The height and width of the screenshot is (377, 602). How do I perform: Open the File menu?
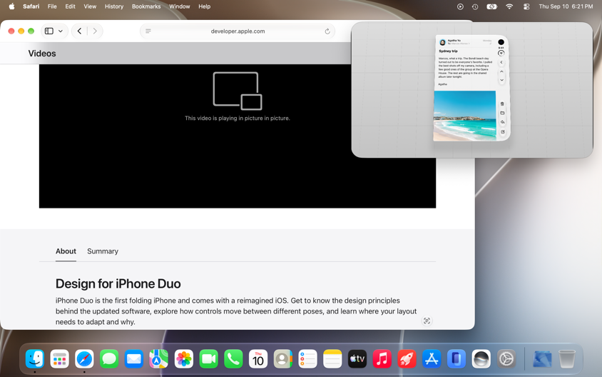click(52, 6)
